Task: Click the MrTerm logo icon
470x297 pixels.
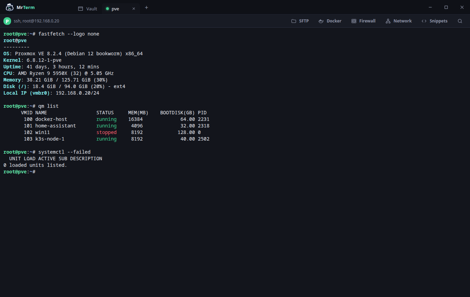Action: pos(10,7)
